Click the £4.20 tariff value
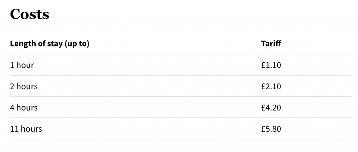358x152 pixels. [x=271, y=108]
